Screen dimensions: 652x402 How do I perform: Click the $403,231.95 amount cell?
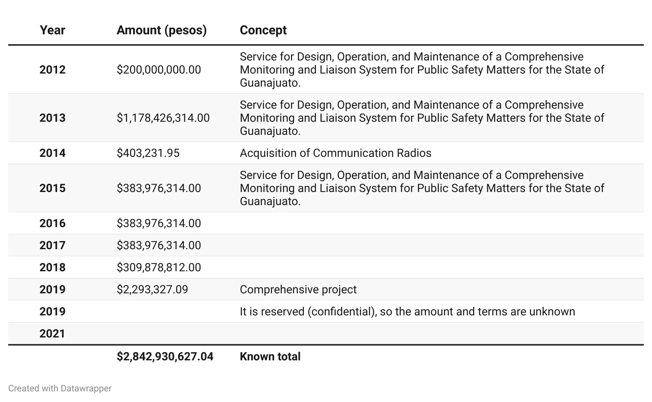tap(148, 153)
